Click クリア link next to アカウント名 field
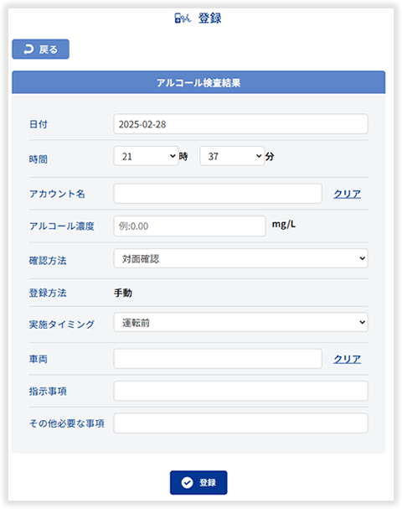This screenshot has height=509, width=402. click(x=348, y=194)
